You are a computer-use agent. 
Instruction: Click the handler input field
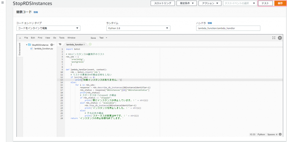point(228,28)
